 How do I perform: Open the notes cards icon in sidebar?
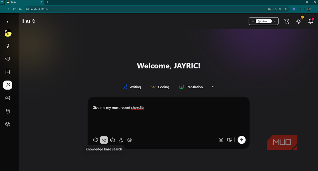[x=8, y=59]
